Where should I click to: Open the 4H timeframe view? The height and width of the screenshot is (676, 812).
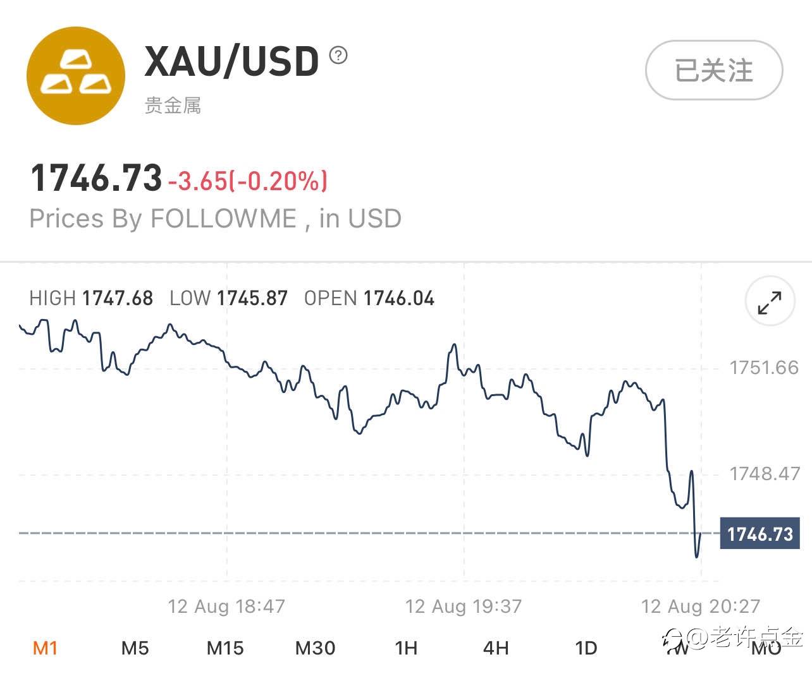pyautogui.click(x=496, y=648)
